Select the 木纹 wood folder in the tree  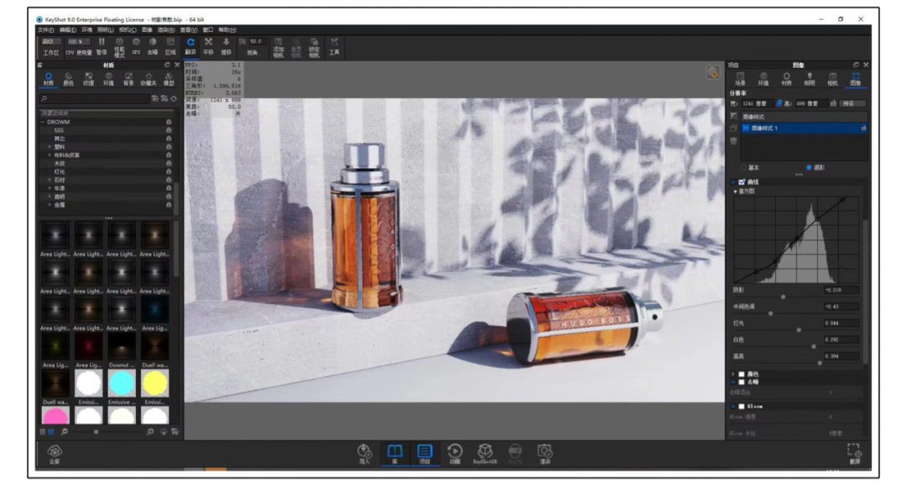(x=59, y=163)
